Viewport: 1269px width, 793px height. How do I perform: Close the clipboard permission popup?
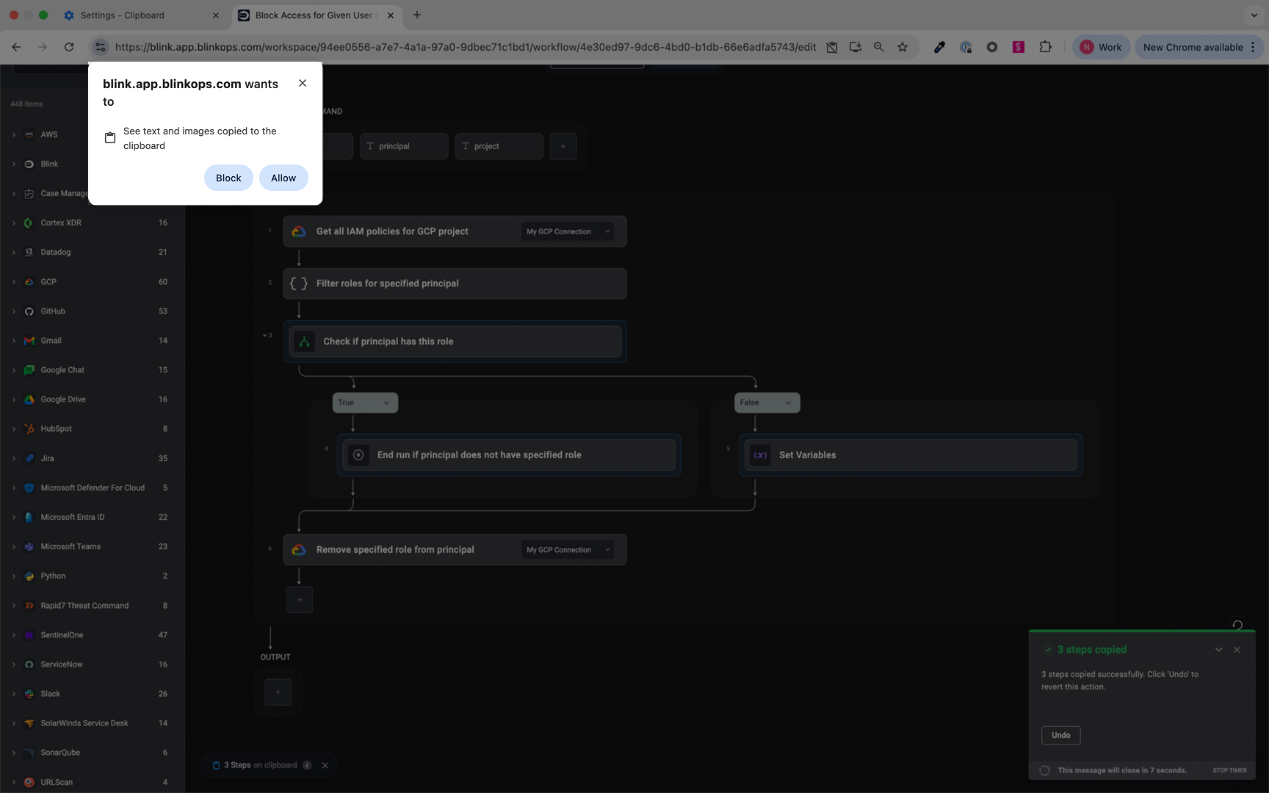[303, 83]
